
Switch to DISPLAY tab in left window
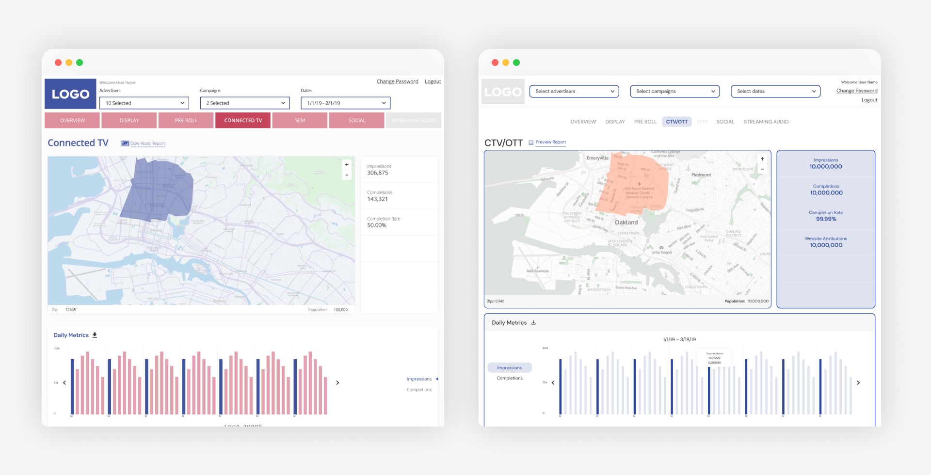129,120
